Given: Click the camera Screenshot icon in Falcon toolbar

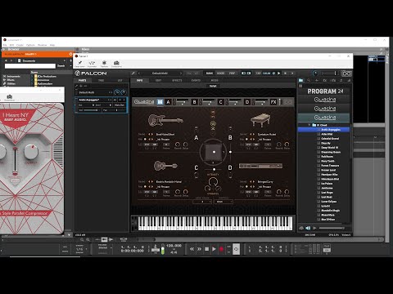Looking at the screenshot, I should pyautogui.click(x=116, y=63).
